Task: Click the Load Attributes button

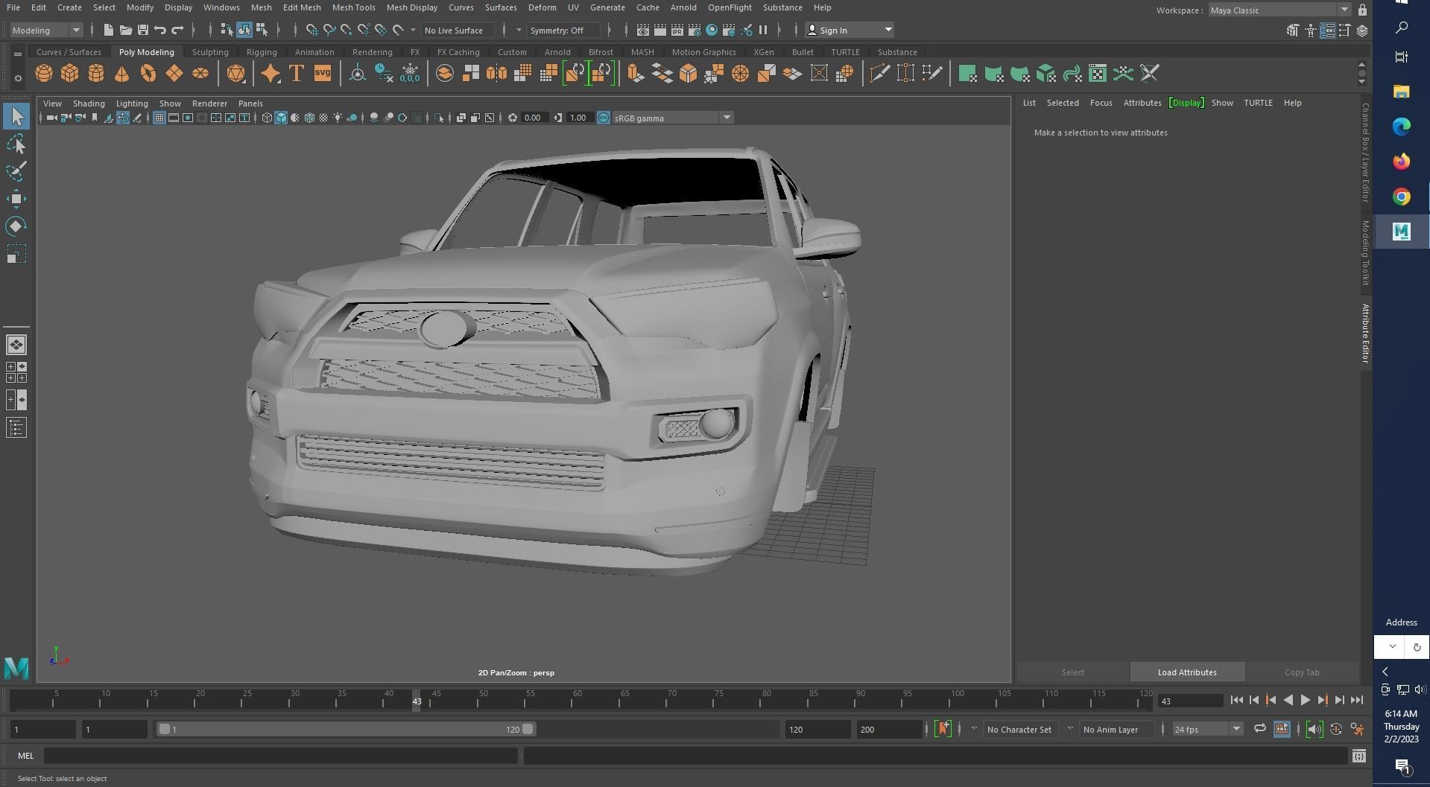Action: click(x=1187, y=672)
